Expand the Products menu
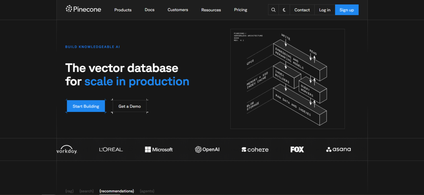Image resolution: width=424 pixels, height=195 pixels. 123,10
